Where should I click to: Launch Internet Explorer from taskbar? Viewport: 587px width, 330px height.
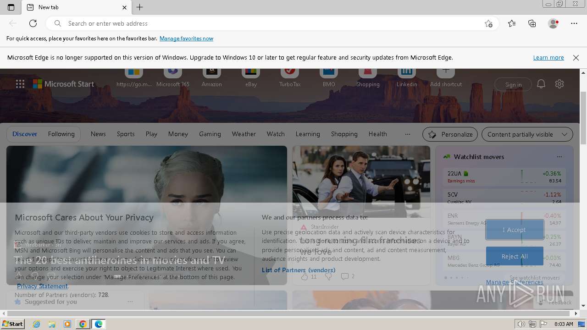[37, 324]
